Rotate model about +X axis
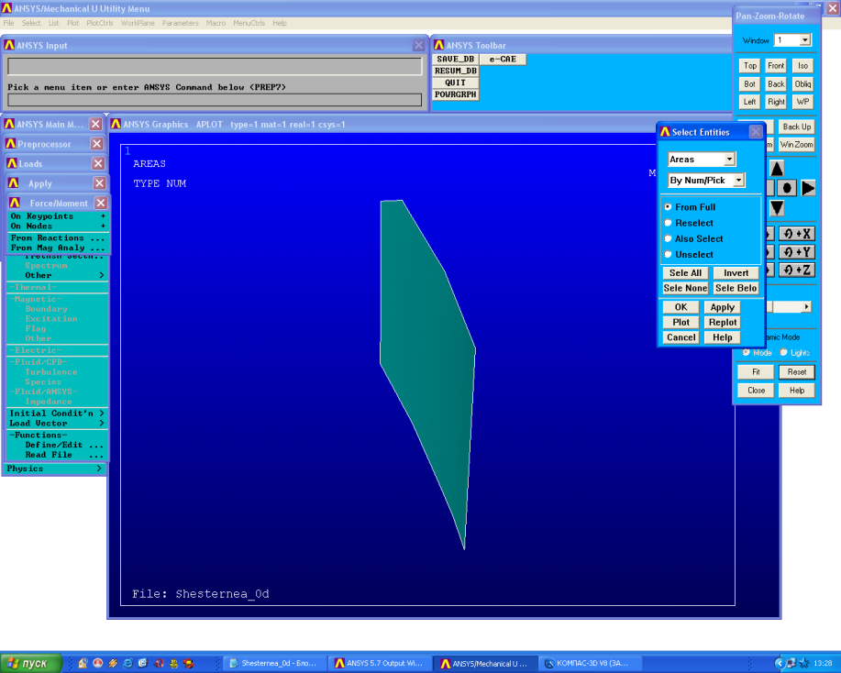This screenshot has height=673, width=841. (796, 234)
